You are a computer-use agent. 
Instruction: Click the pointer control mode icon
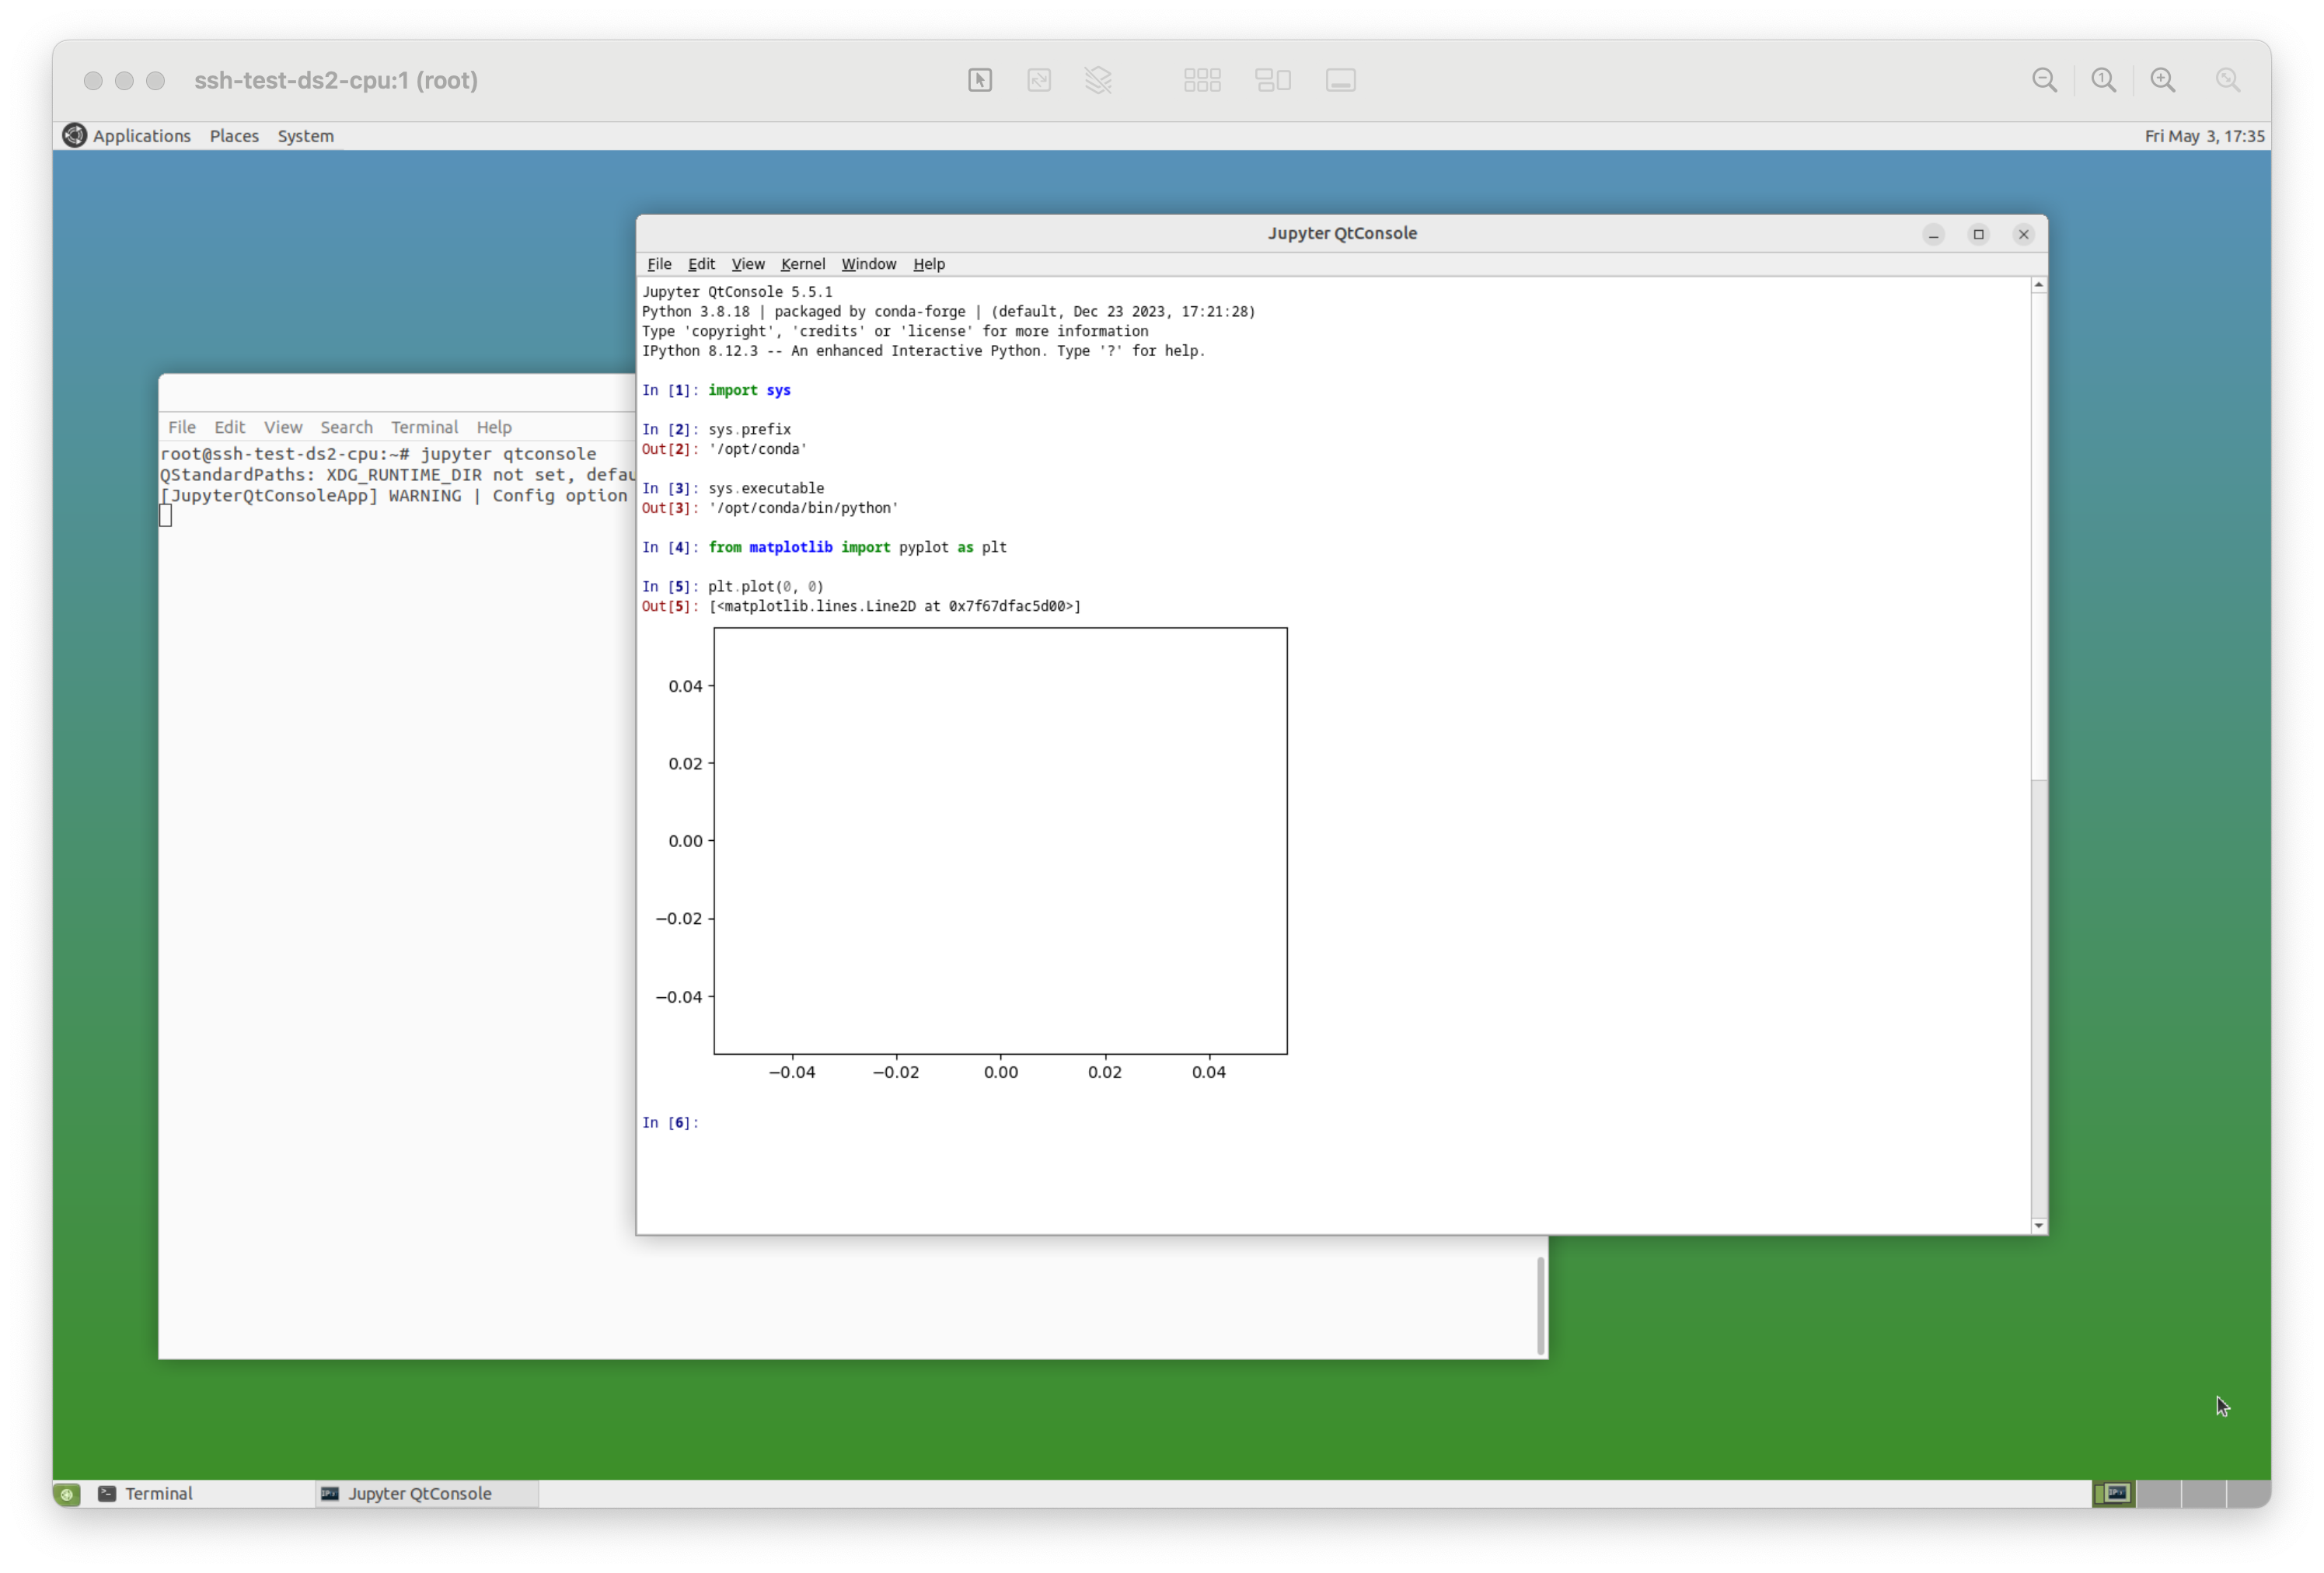979,80
